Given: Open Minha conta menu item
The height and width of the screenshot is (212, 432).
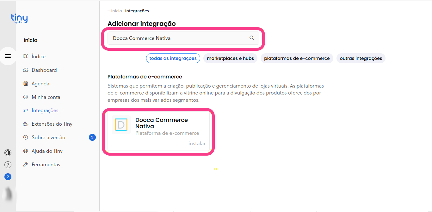Looking at the screenshot, I should click(x=46, y=97).
